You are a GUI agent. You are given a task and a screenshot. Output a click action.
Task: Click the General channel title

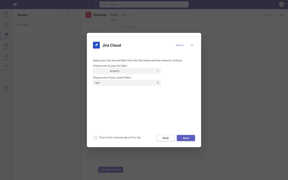pos(100,15)
